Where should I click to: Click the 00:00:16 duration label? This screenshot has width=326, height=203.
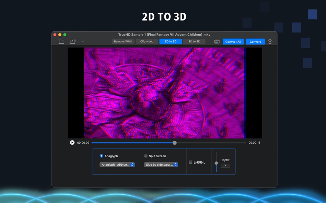tap(254, 143)
